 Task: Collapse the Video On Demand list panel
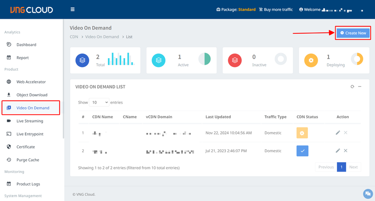(360, 87)
